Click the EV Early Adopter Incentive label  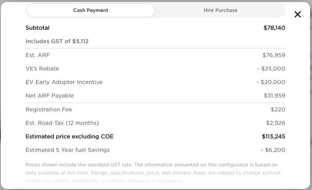[x=64, y=82]
